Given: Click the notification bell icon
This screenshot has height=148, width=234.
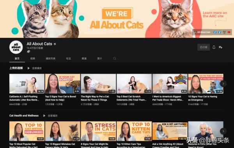Looking at the screenshot, I should click(x=214, y=47).
